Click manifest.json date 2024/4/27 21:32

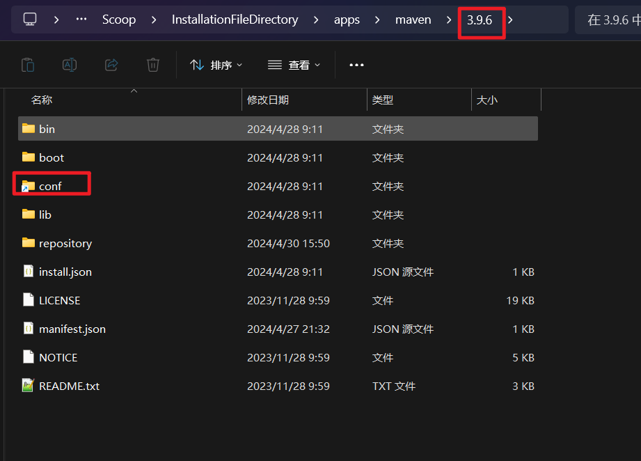pos(288,329)
